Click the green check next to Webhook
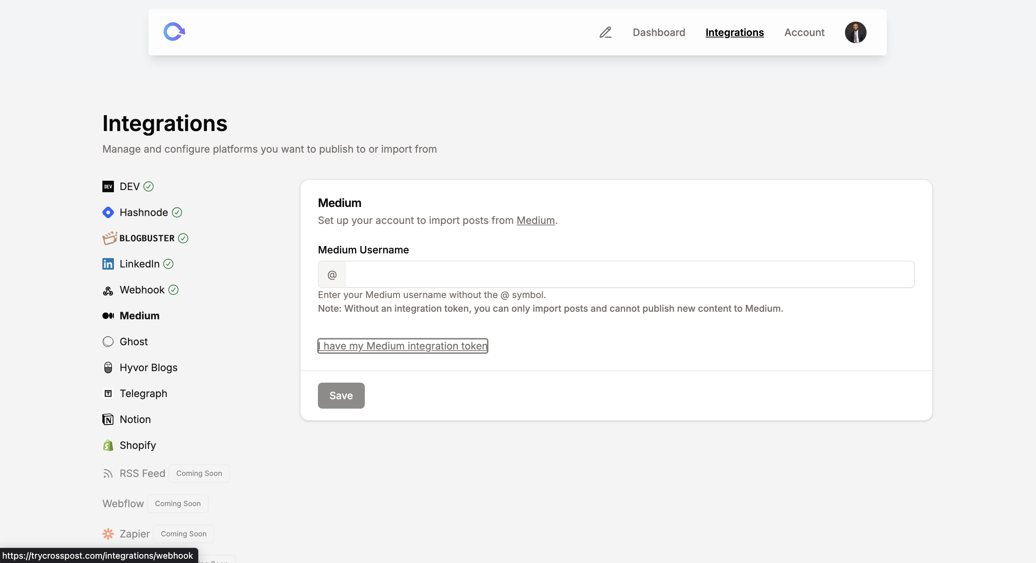 [x=173, y=289]
